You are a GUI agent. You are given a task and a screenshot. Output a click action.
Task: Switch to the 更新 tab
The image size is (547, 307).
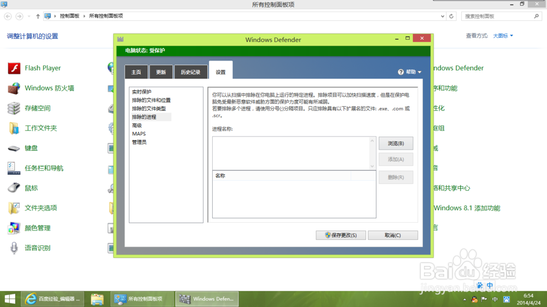tap(161, 72)
